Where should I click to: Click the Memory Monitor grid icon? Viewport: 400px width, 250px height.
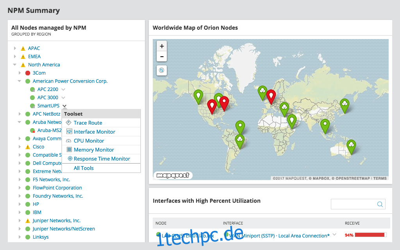point(69,150)
